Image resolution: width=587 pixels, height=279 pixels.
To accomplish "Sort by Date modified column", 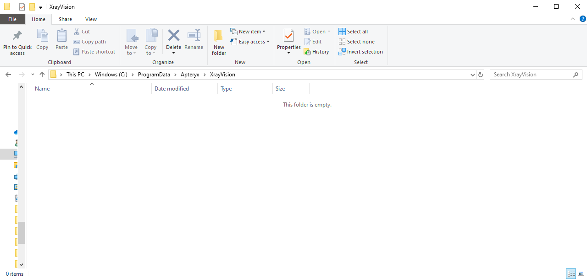I will pyautogui.click(x=184, y=89).
